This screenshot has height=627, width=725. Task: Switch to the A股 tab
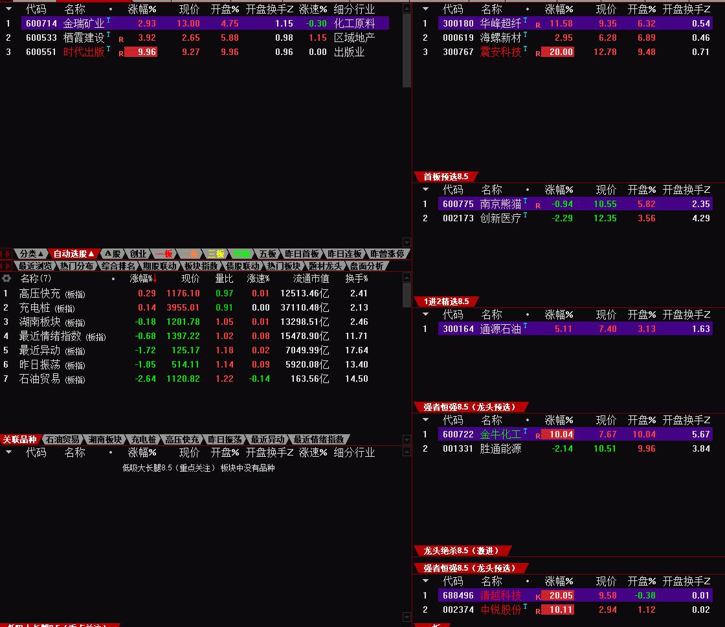click(113, 254)
